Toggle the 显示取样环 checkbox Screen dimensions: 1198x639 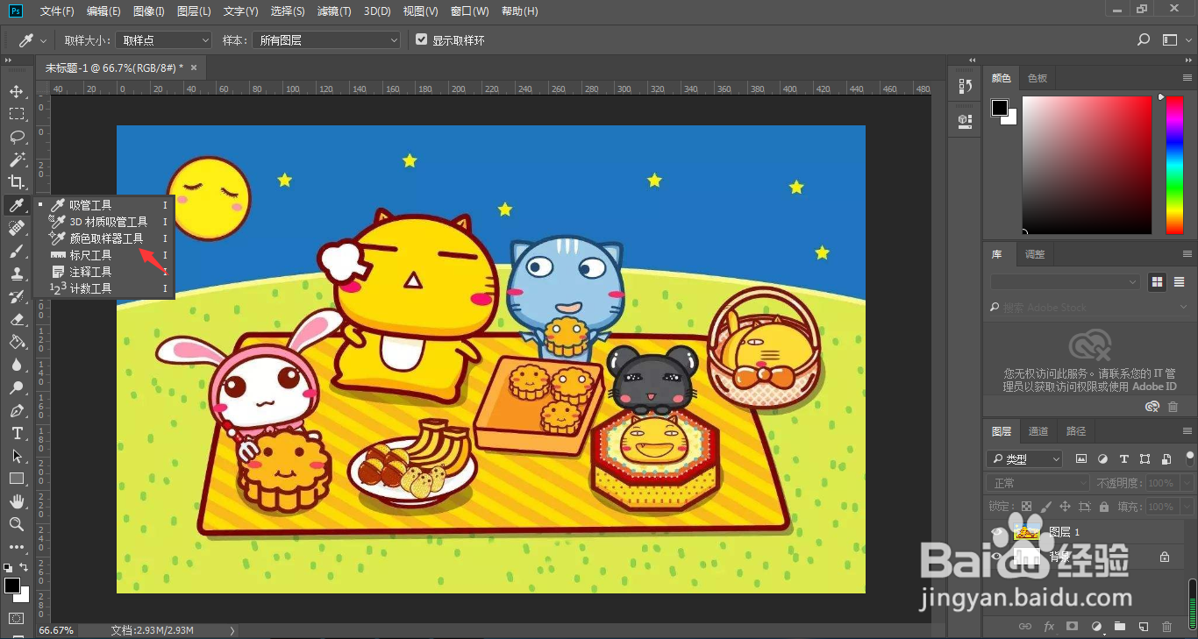click(422, 40)
